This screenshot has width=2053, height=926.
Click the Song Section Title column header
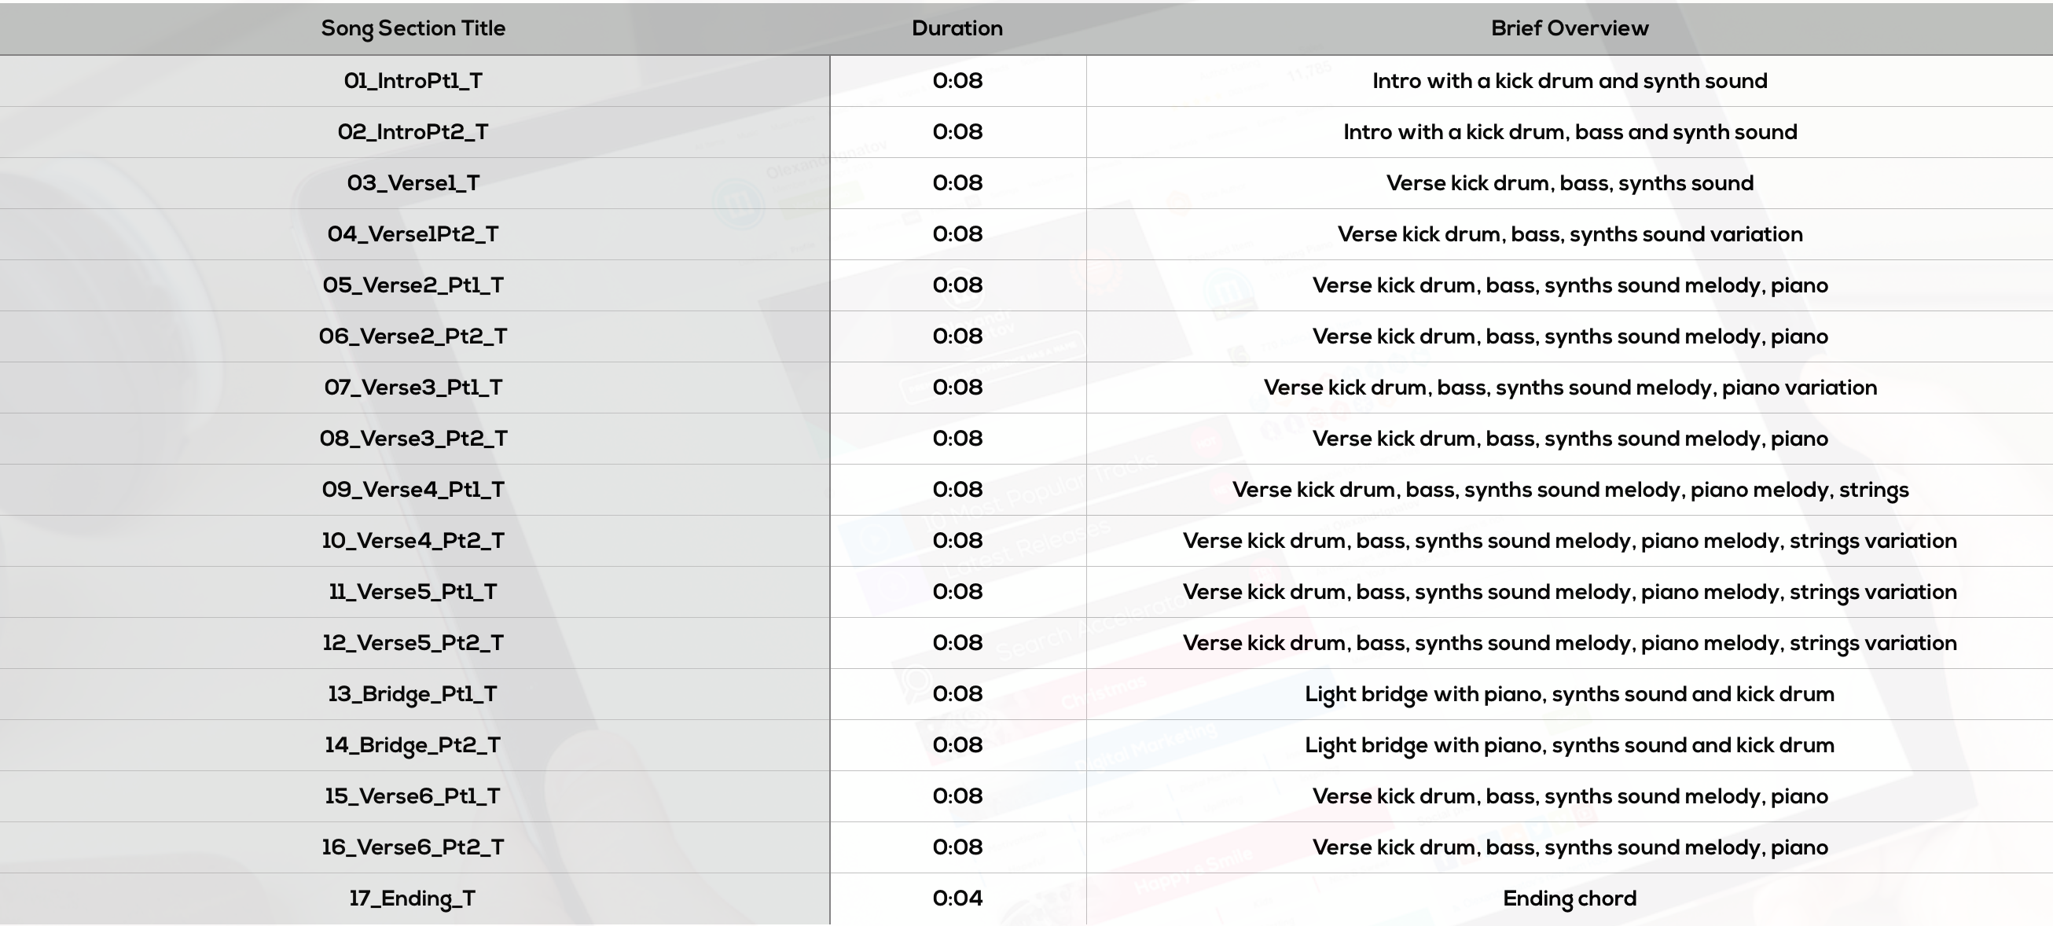413,28
